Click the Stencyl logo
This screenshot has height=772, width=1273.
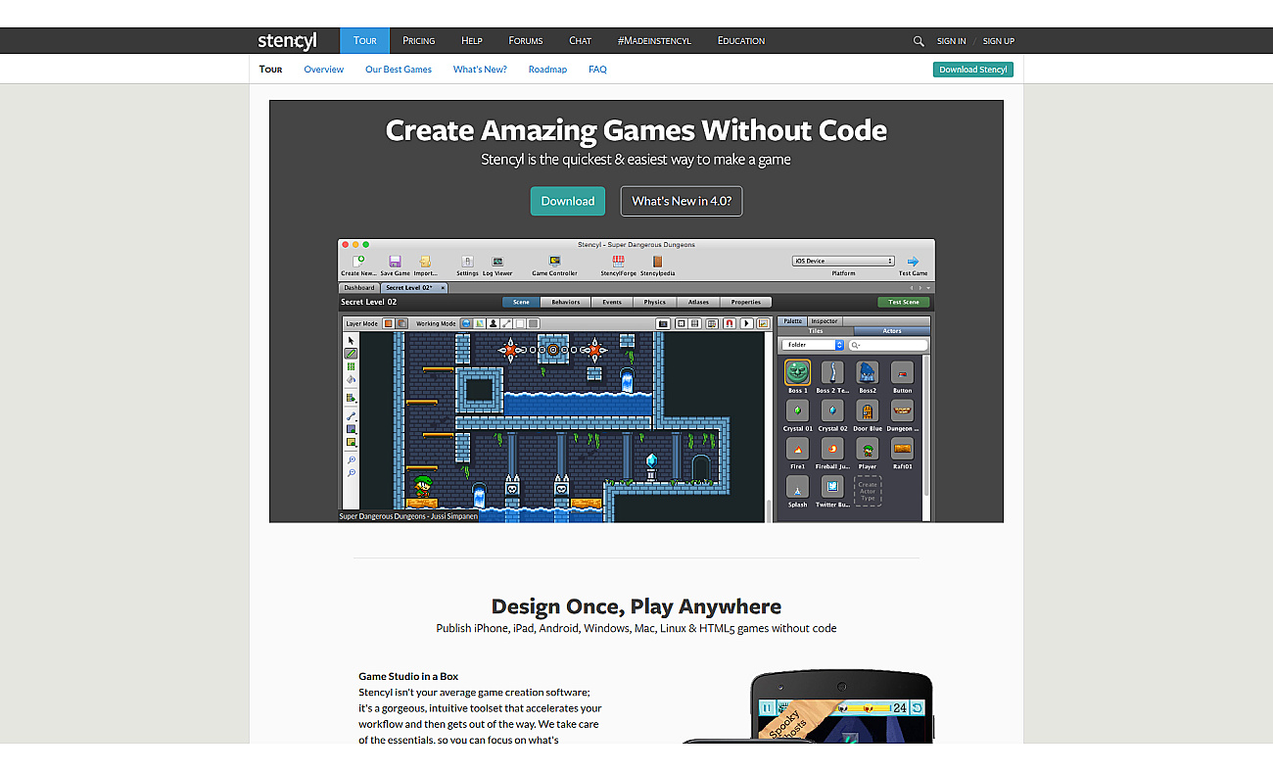point(287,40)
